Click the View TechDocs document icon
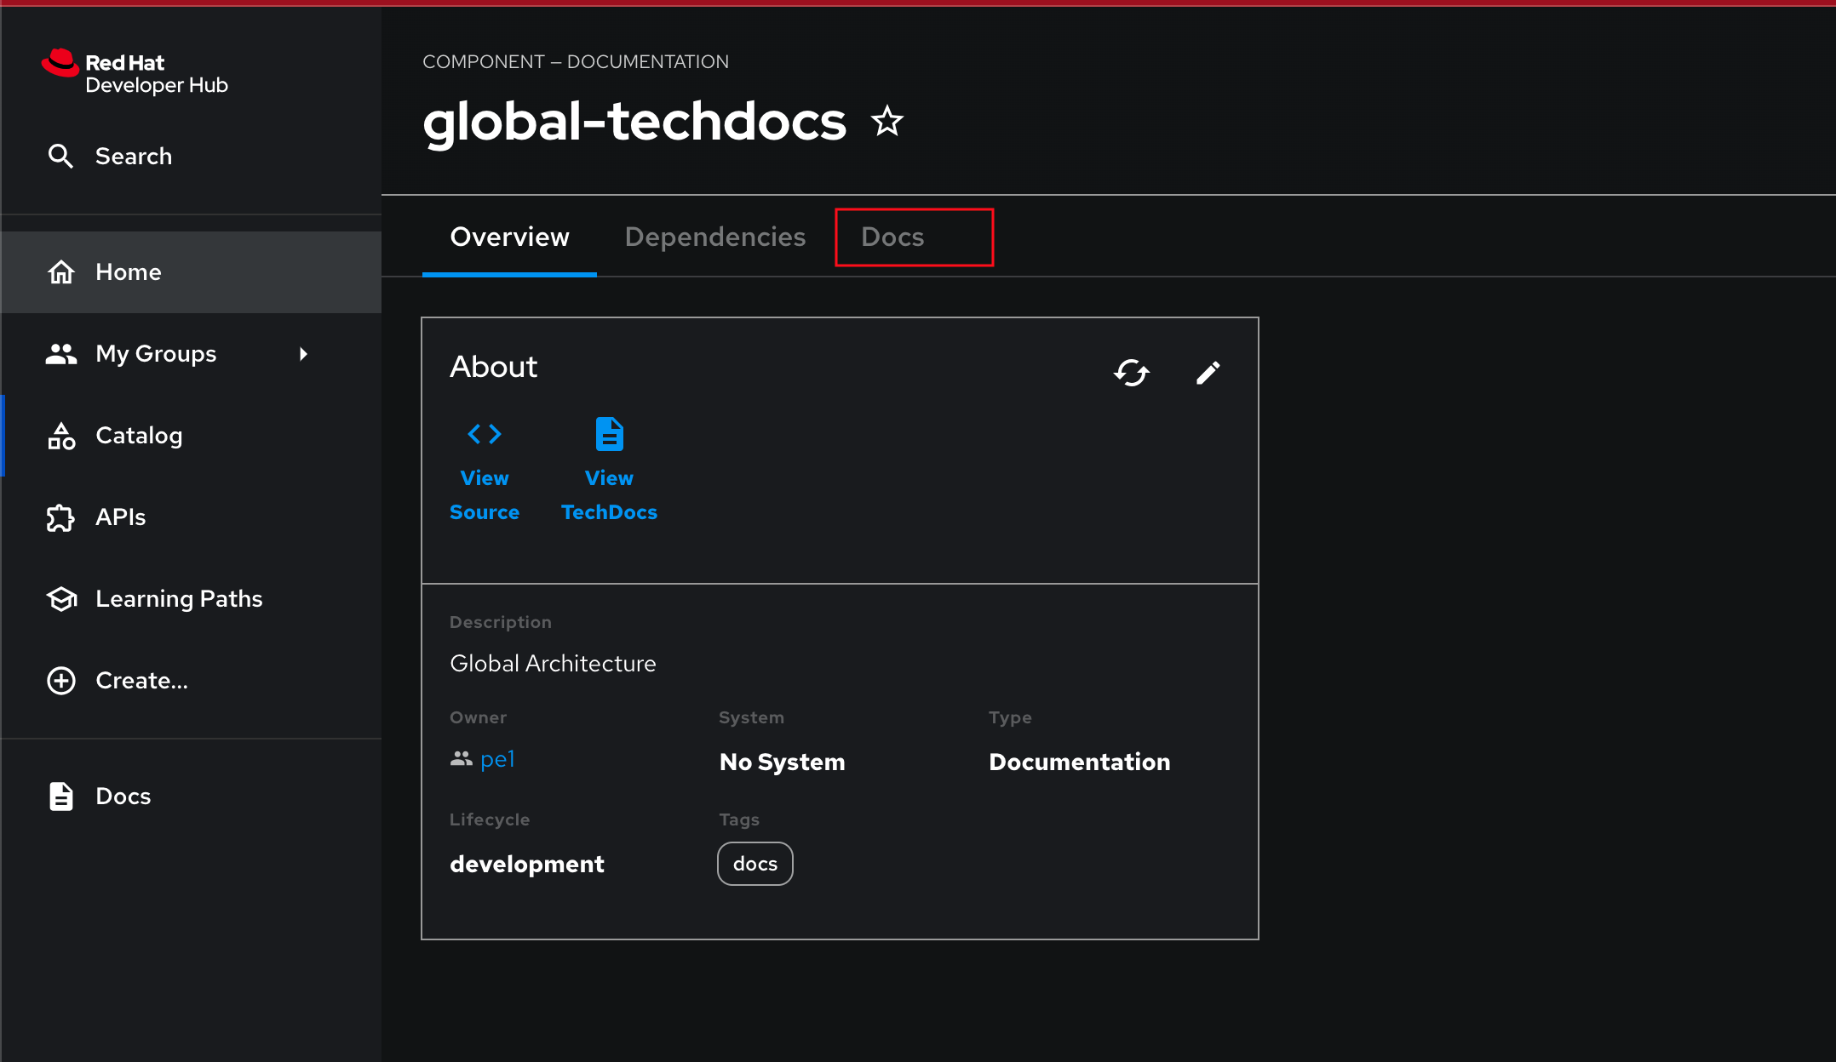Screen dimensions: 1836x1062 coord(609,434)
